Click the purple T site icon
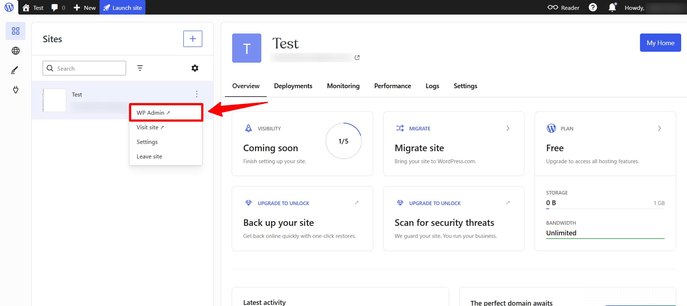The width and height of the screenshot is (687, 306). [x=247, y=48]
